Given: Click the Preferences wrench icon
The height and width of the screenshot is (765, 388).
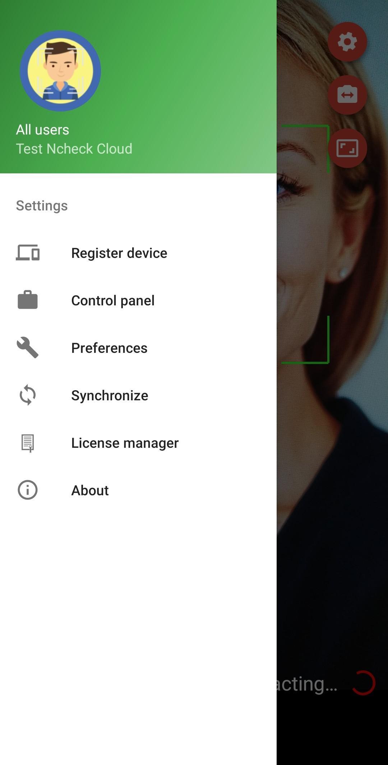Looking at the screenshot, I should [28, 347].
